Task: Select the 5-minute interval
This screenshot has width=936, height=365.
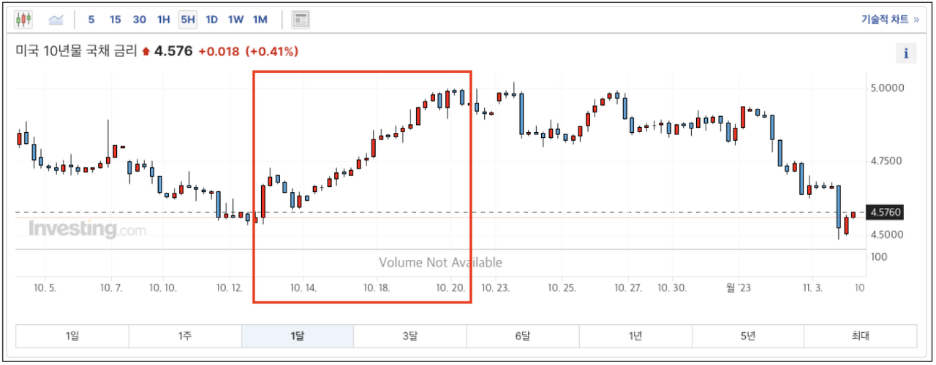Action: [x=91, y=20]
